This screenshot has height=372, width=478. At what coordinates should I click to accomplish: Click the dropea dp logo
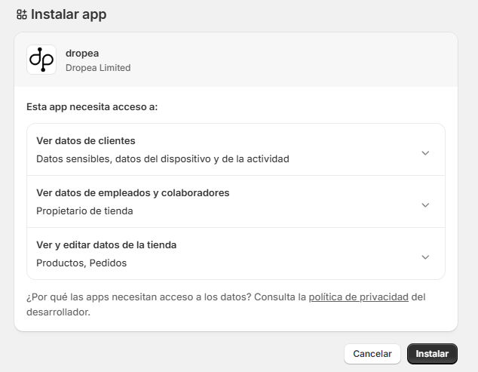point(41,60)
